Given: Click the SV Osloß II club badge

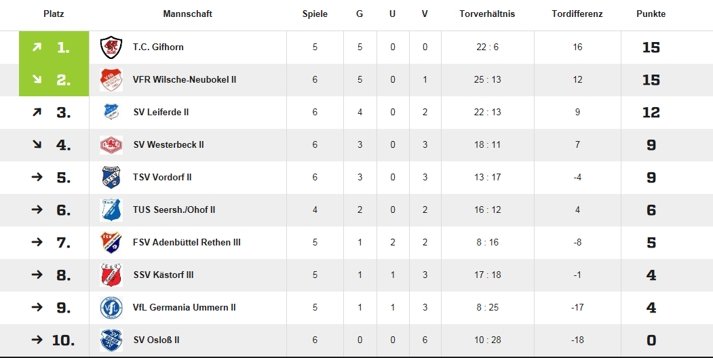Looking at the screenshot, I should tap(111, 340).
